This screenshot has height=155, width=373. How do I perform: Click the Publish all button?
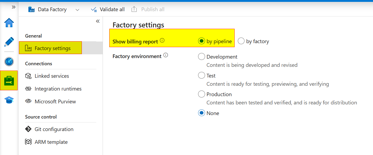(148, 9)
